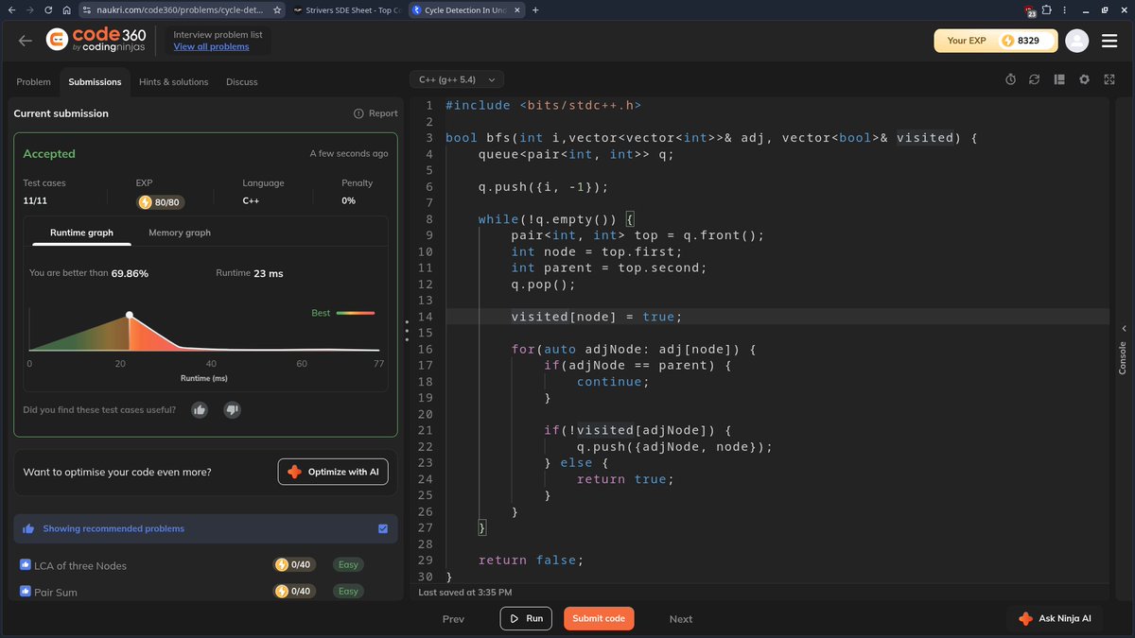Click Submit code button
The image size is (1135, 638).
coord(599,618)
